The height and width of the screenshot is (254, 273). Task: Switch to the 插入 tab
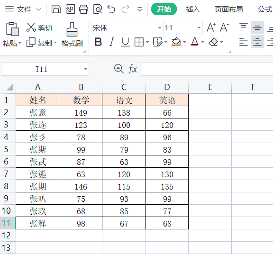193,9
